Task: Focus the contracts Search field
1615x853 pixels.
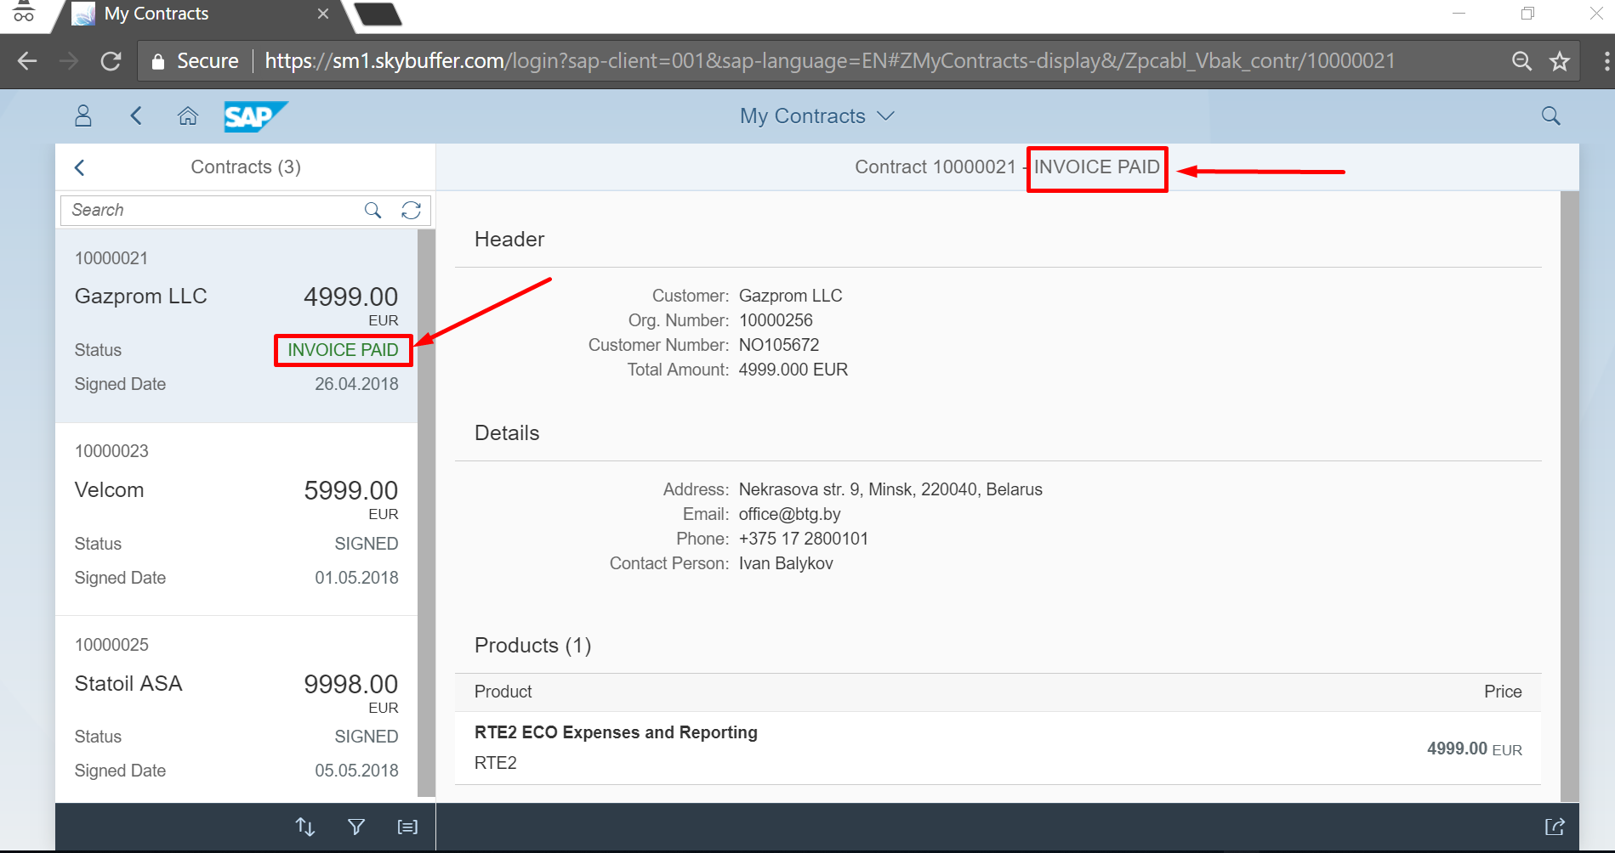Action: pyautogui.click(x=213, y=210)
